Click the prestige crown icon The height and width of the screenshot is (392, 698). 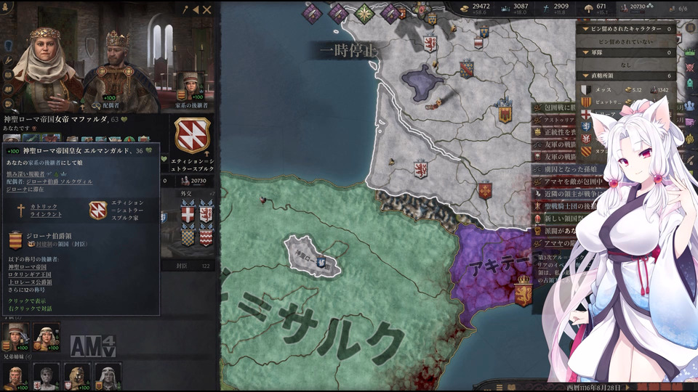click(505, 7)
